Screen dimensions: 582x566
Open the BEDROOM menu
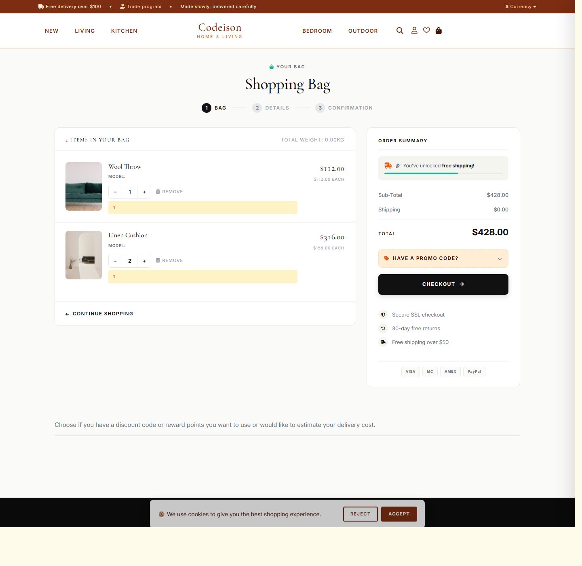click(317, 31)
